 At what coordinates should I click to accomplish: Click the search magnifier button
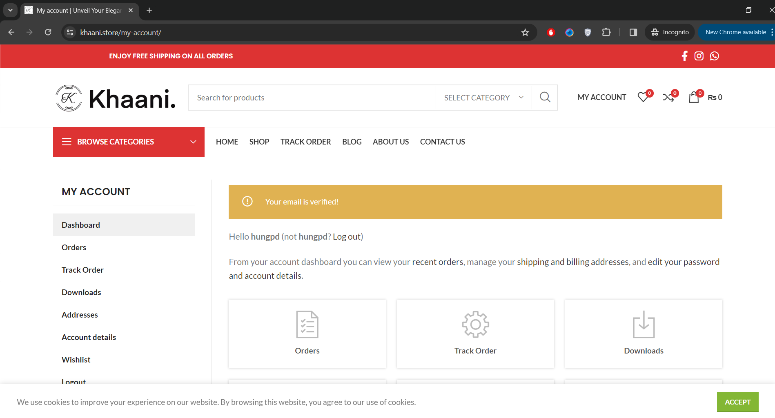(545, 97)
